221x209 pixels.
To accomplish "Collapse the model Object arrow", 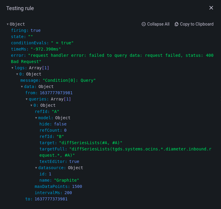I will tap(36, 118).
